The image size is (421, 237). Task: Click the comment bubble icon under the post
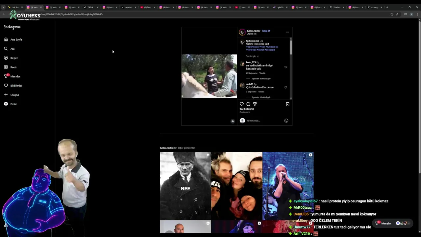[x=248, y=104]
